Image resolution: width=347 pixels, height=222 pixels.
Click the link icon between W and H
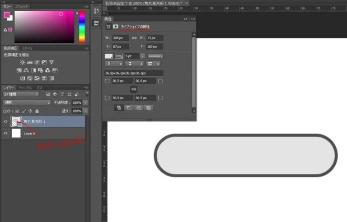pos(134,38)
